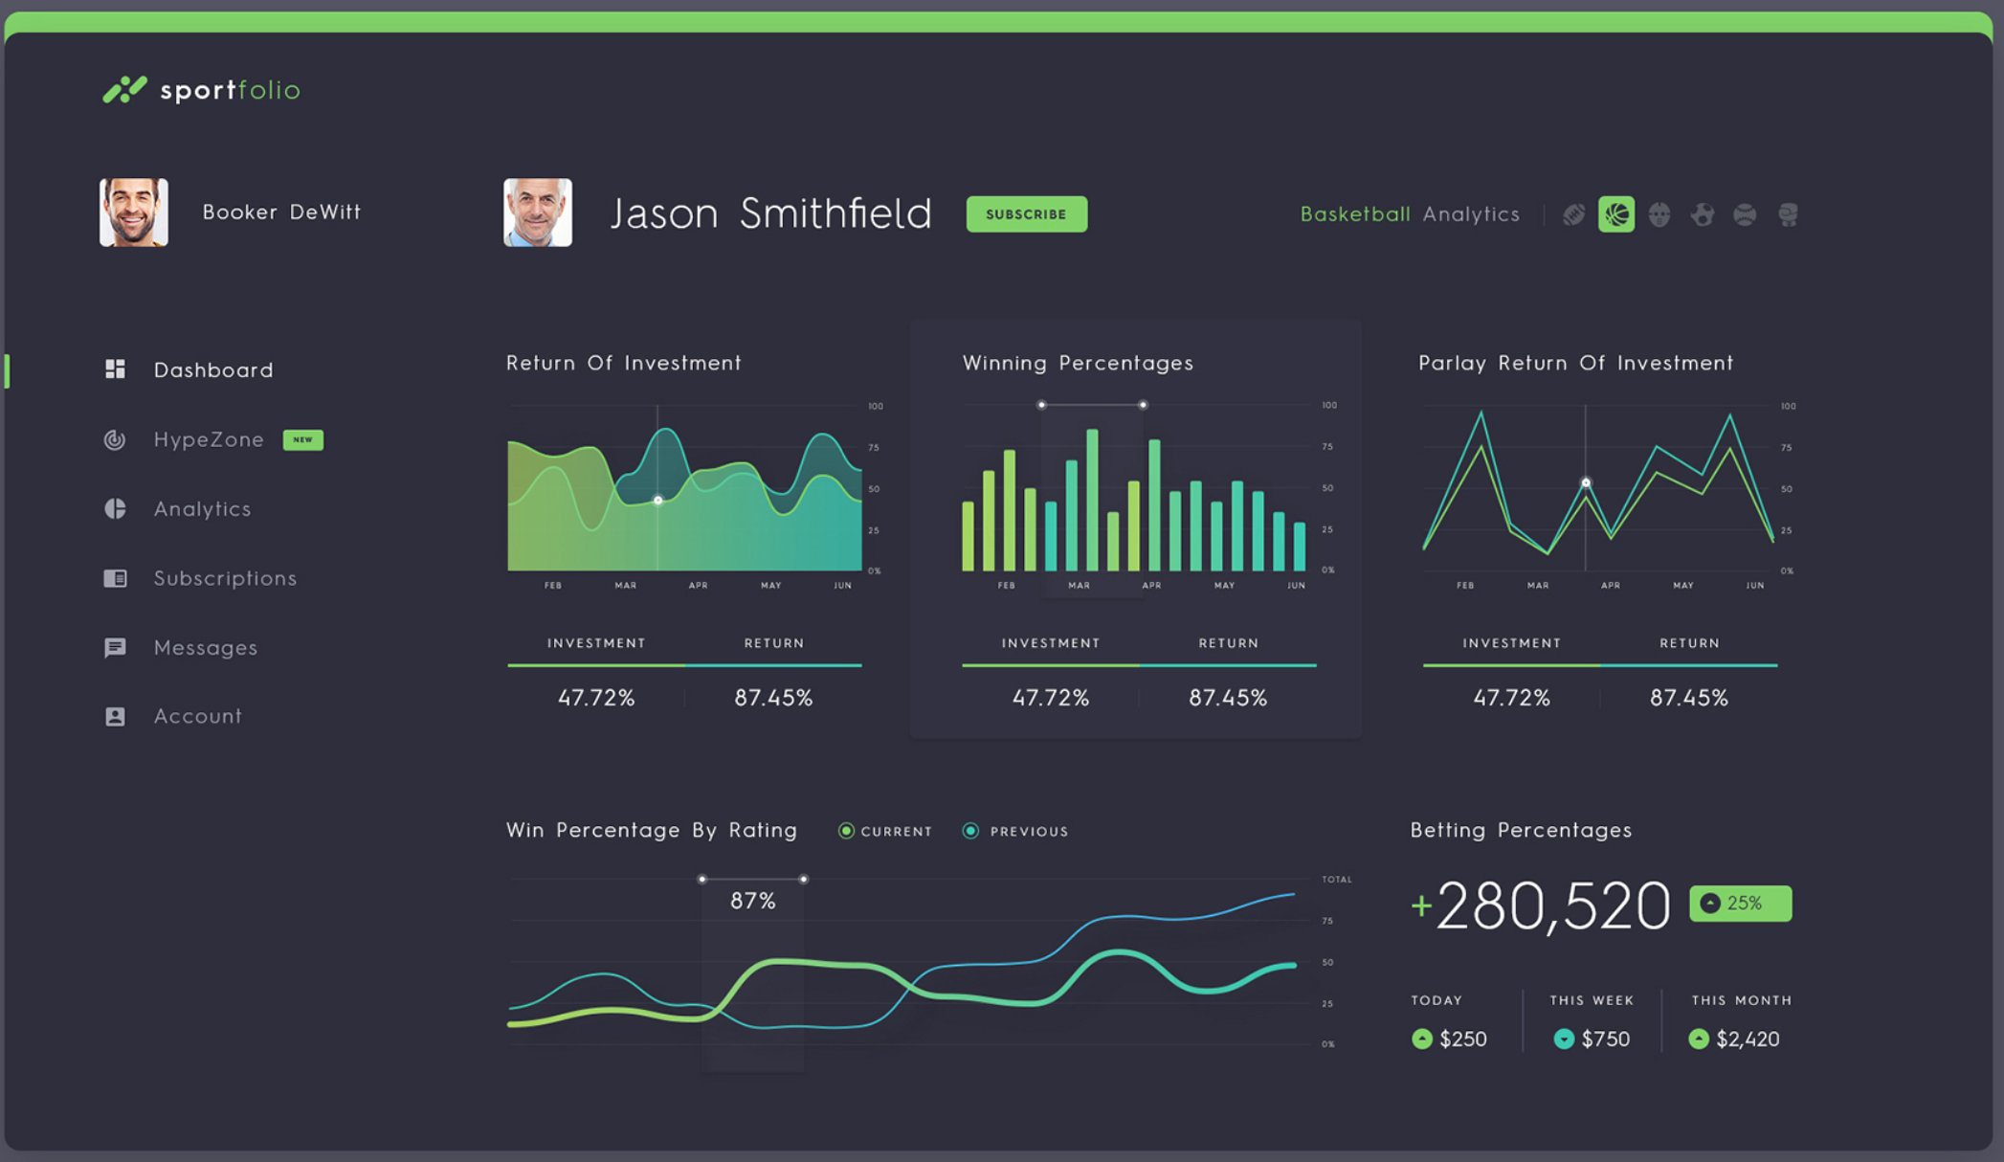
Task: Toggle the Previous series radio button
Action: [x=970, y=831]
